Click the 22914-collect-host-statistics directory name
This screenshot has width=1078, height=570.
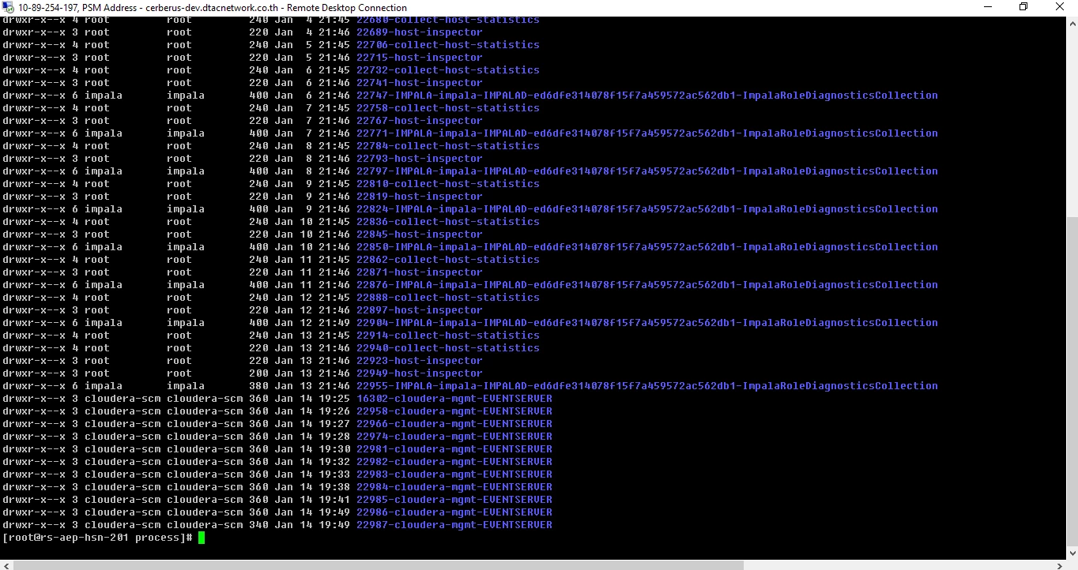coord(448,336)
